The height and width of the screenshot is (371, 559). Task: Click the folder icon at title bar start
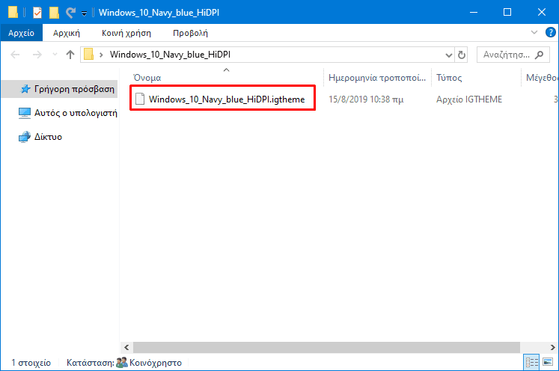point(13,13)
